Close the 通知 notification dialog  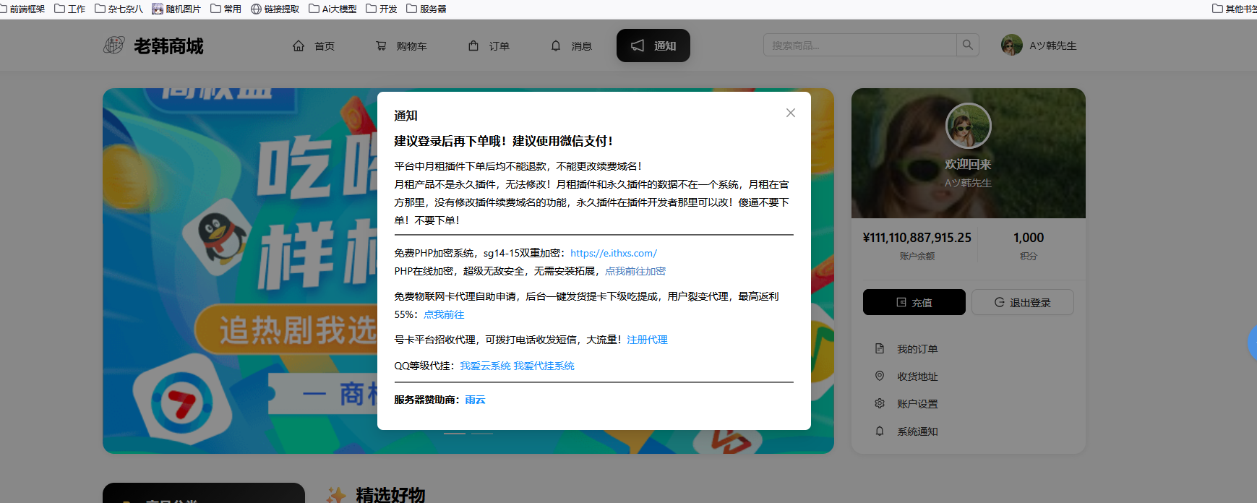pos(790,113)
